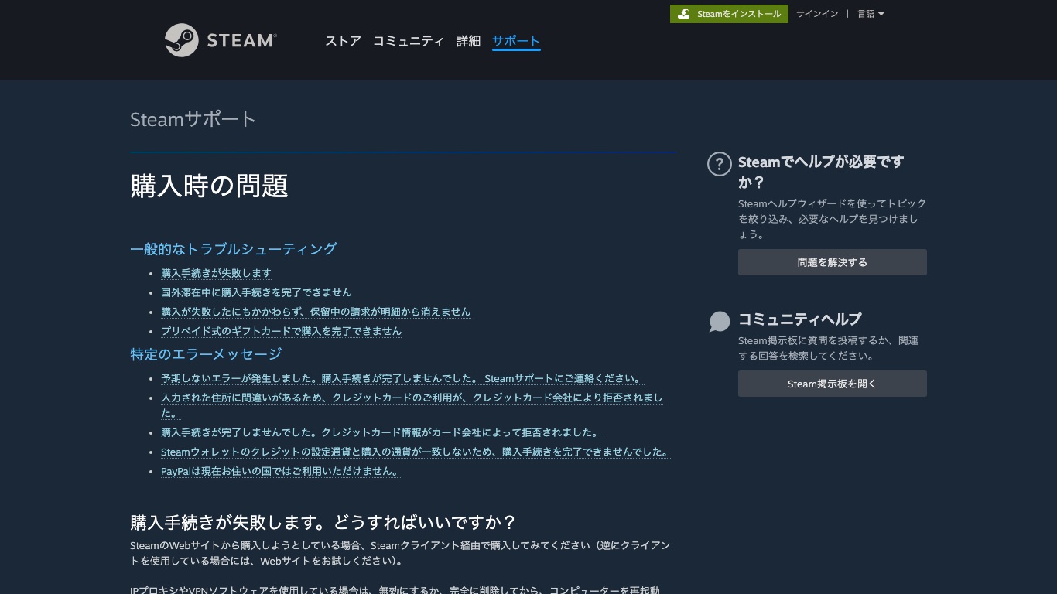1057x594 pixels.
Task: Click the 問題を解決する button
Action: point(833,262)
